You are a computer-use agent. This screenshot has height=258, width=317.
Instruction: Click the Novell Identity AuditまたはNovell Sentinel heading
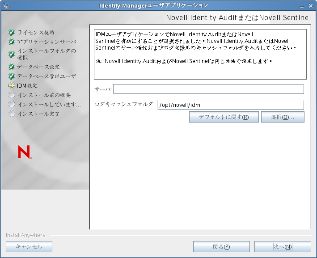(238, 17)
